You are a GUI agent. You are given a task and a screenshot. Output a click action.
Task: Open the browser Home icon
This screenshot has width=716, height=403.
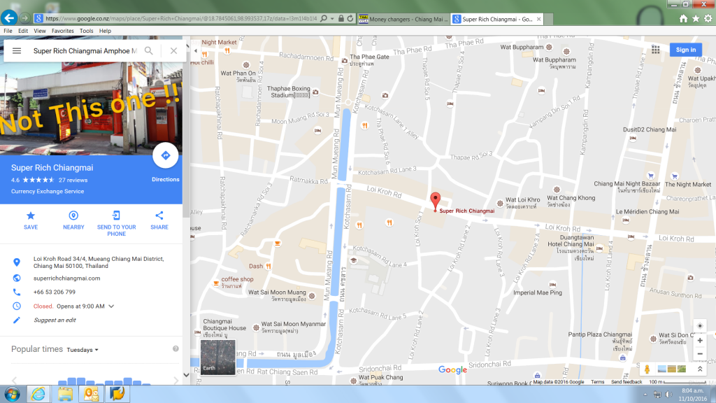tap(683, 19)
